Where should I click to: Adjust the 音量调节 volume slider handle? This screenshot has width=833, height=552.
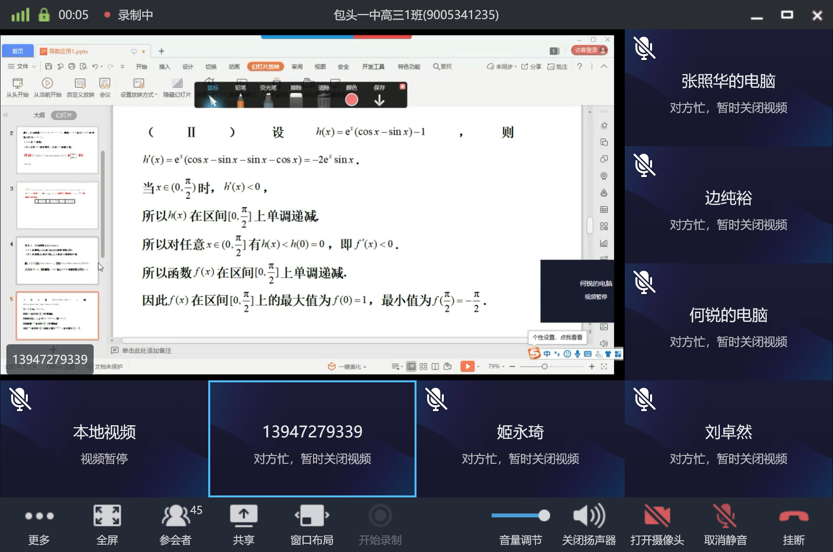(544, 515)
